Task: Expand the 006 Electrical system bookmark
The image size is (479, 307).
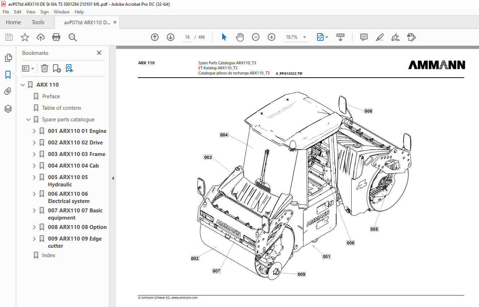Action: [x=34, y=194]
